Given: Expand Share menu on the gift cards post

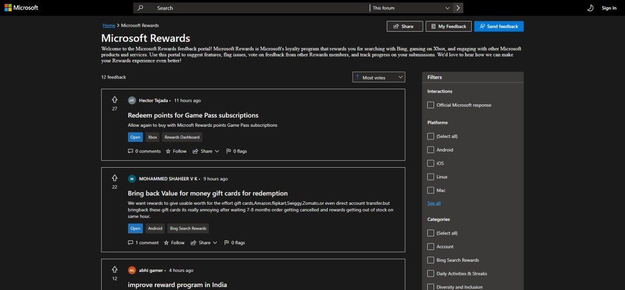Looking at the screenshot, I should [204, 243].
